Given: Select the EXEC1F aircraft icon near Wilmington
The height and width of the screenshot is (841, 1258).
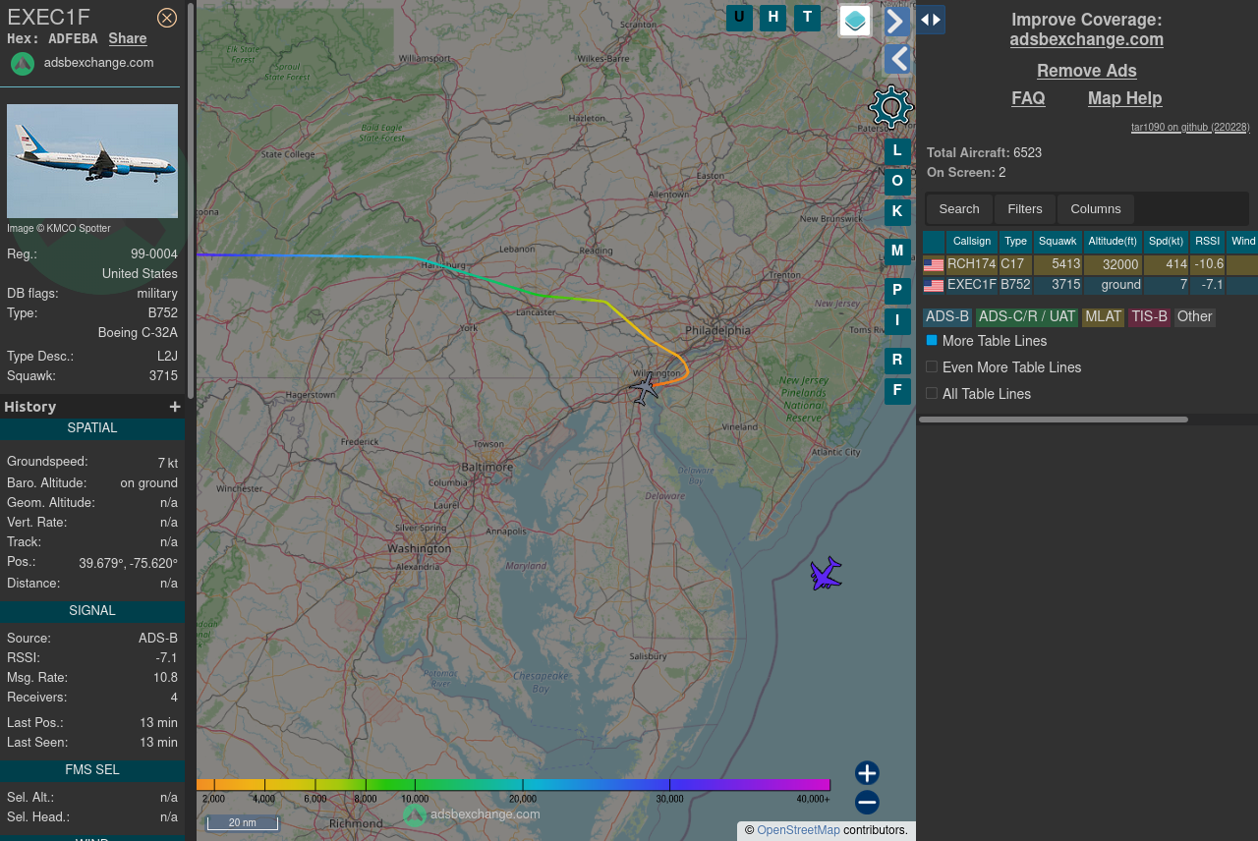Looking at the screenshot, I should point(644,389).
